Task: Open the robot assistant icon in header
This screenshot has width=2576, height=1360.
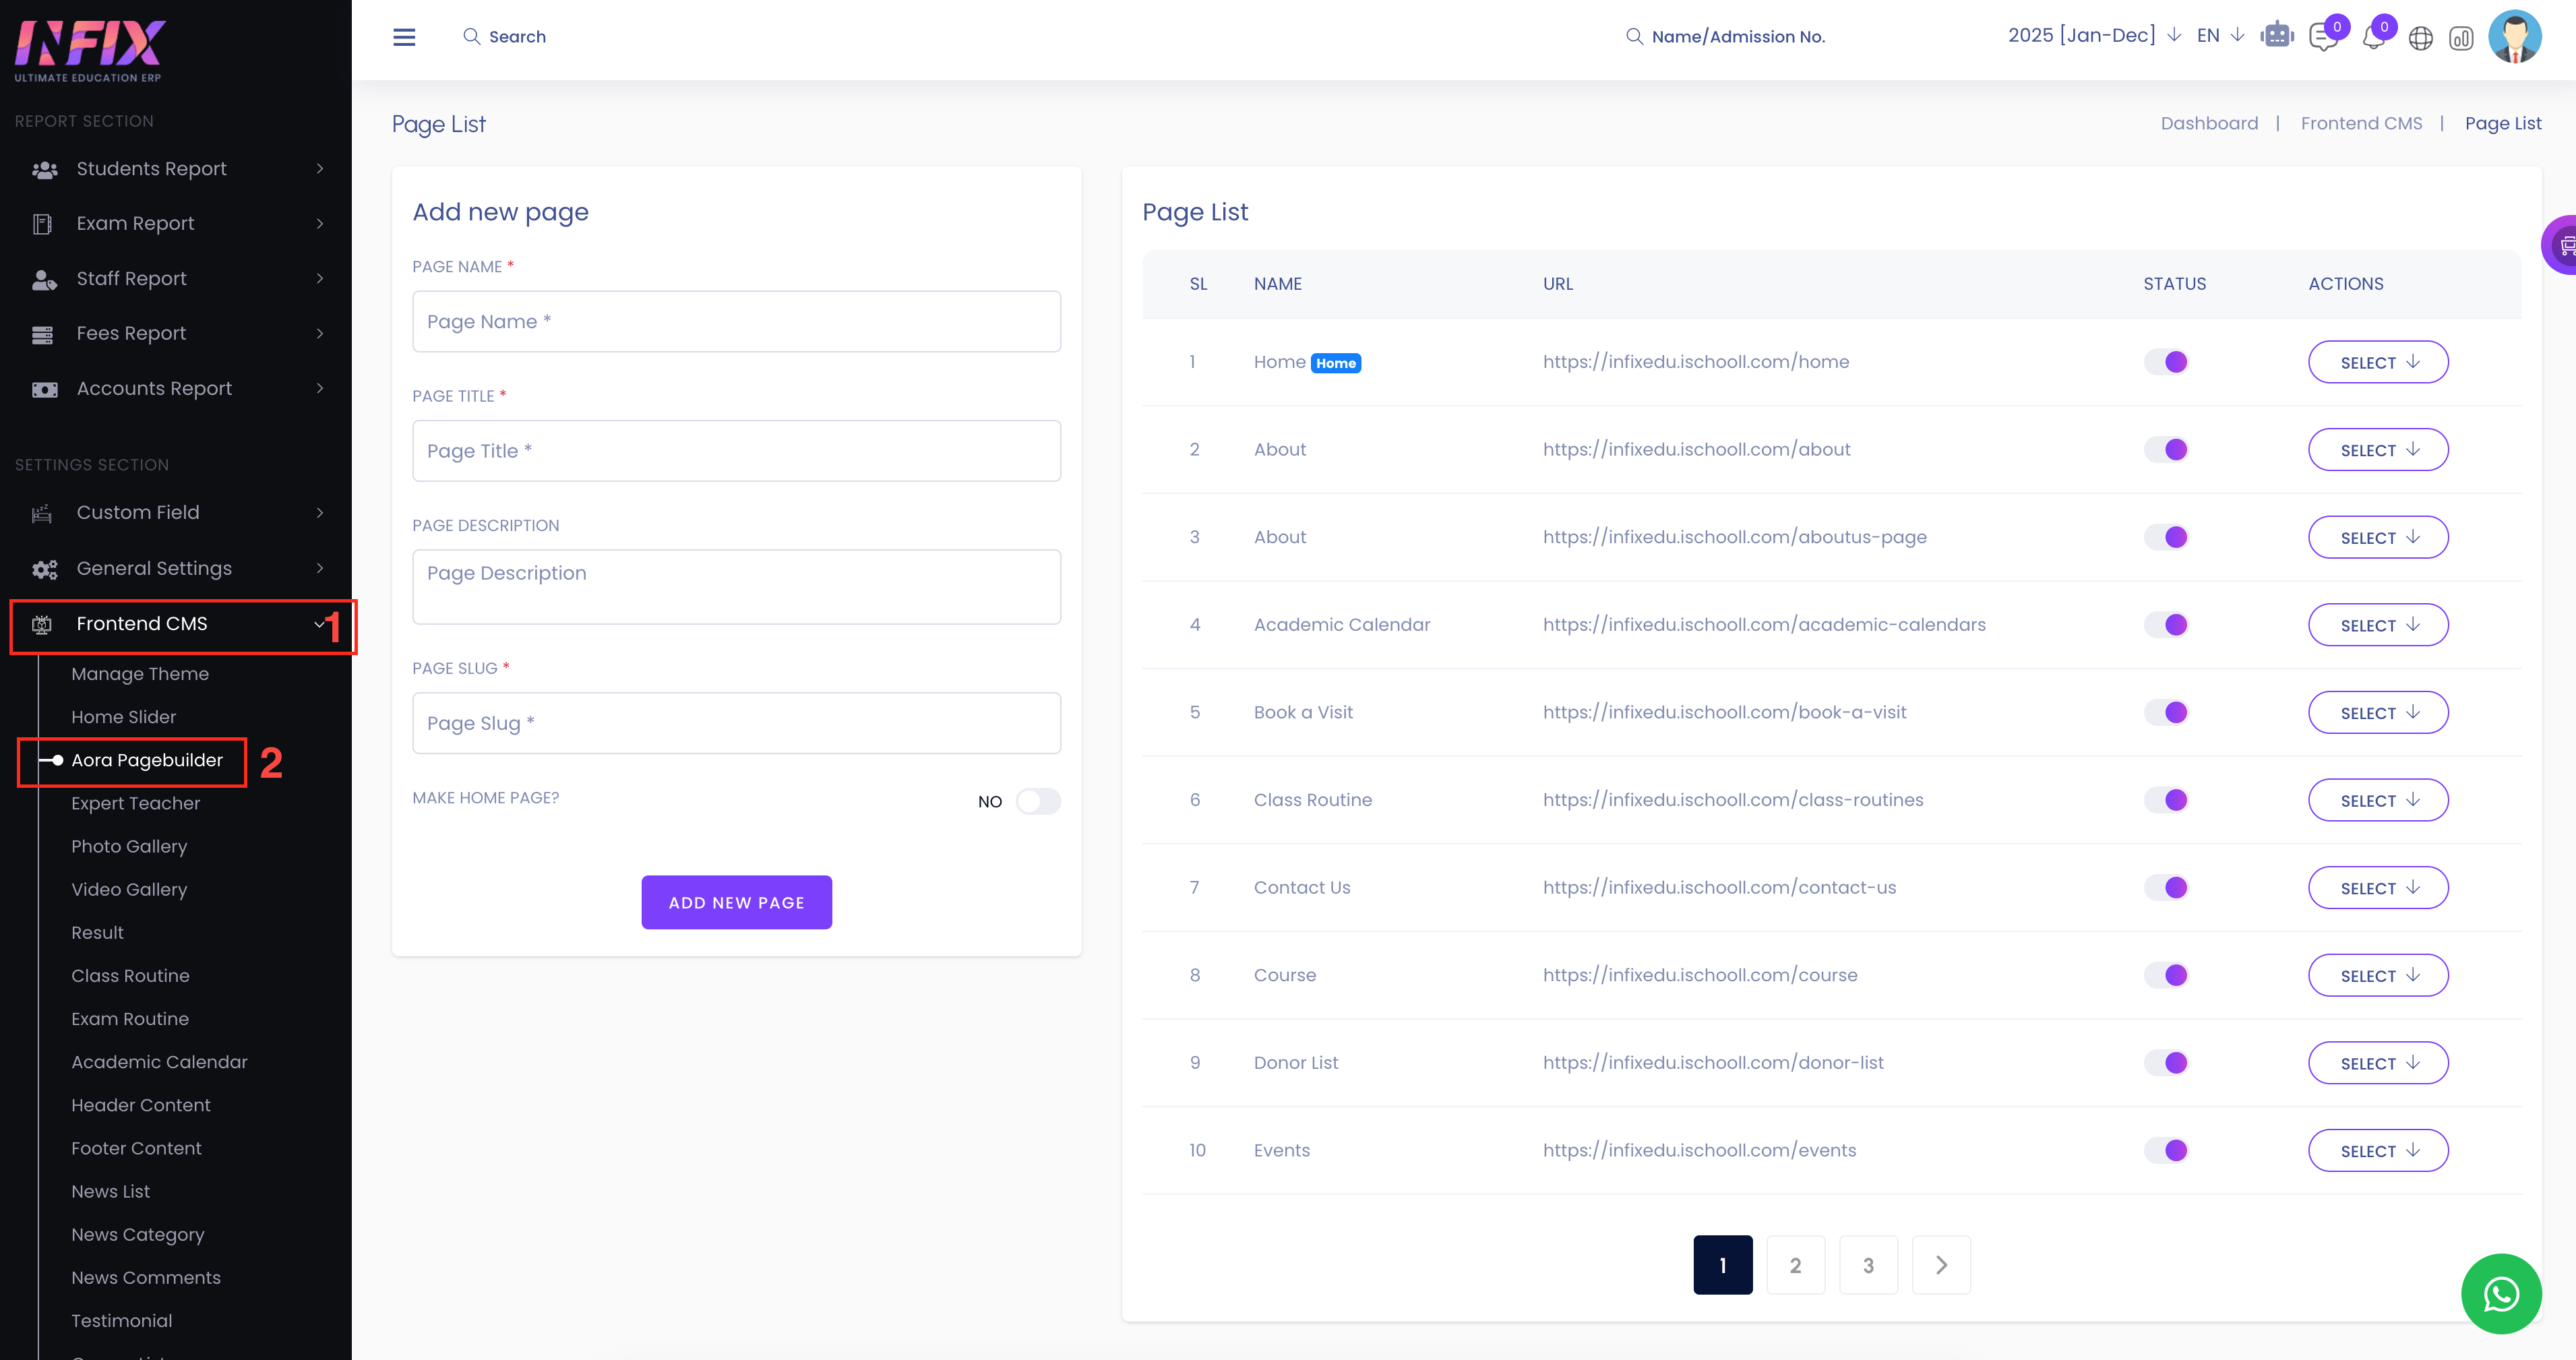Action: [2276, 36]
